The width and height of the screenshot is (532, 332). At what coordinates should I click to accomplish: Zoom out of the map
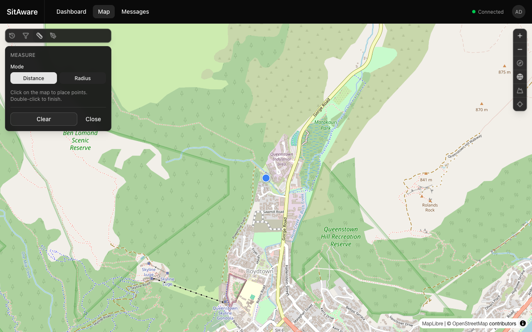click(x=520, y=49)
